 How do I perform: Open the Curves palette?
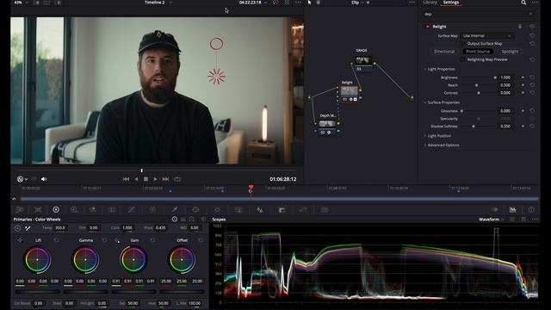[131, 209]
